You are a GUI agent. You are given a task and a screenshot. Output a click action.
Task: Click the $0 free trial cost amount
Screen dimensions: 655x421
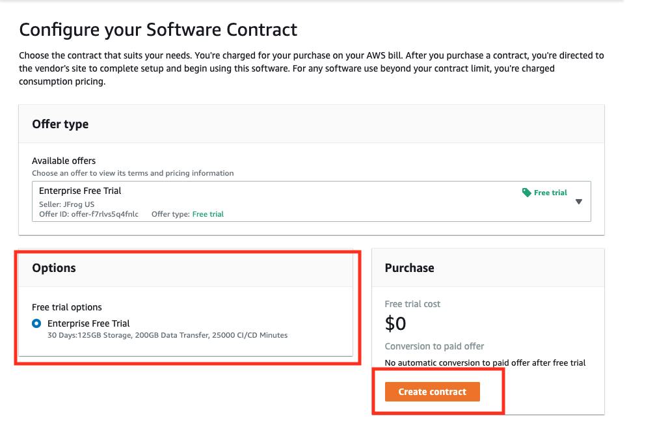pos(396,323)
